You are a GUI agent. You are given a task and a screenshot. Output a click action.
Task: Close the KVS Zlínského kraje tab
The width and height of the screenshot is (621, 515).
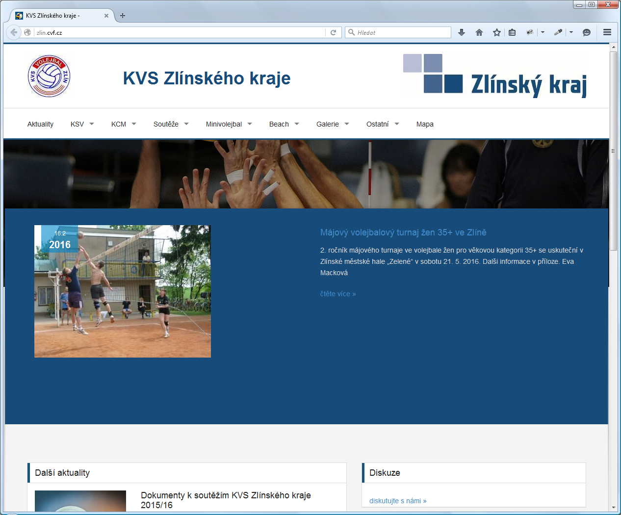pos(106,16)
